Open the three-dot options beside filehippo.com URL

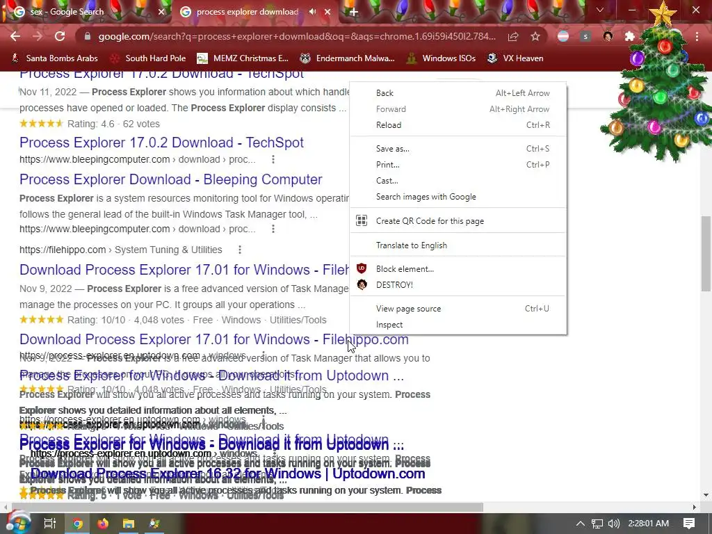240,250
